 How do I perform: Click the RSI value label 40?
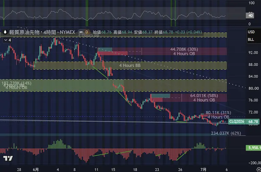tap(250, 16)
